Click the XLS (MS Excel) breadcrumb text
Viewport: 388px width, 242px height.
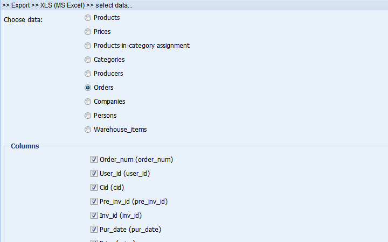[63, 5]
